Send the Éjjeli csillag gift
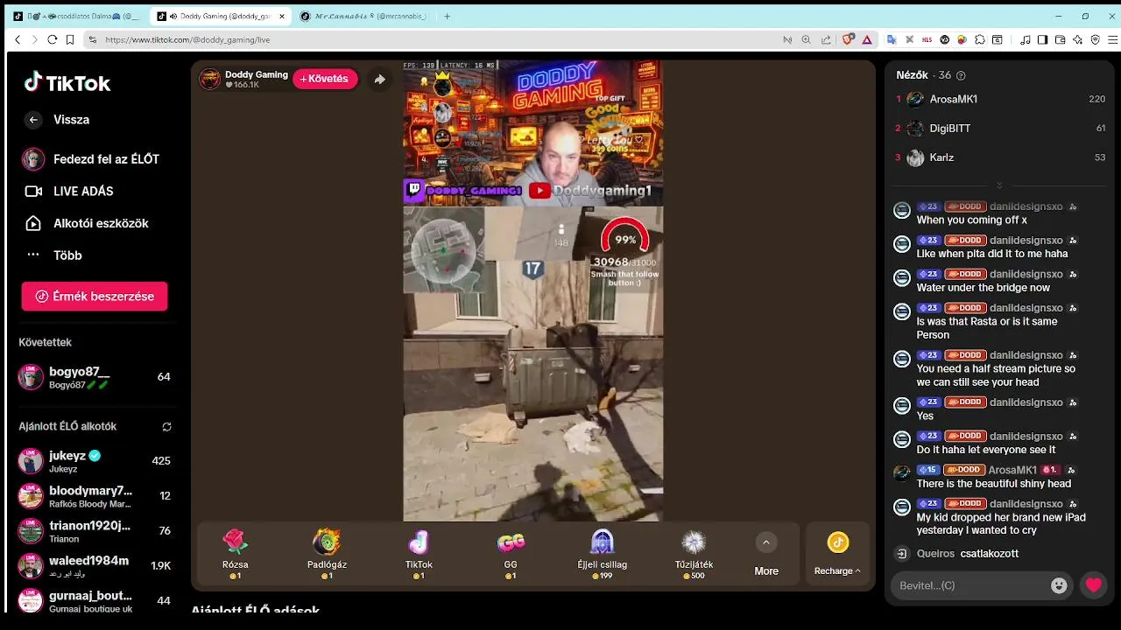Viewport: 1121px width, 630px height. pyautogui.click(x=602, y=554)
